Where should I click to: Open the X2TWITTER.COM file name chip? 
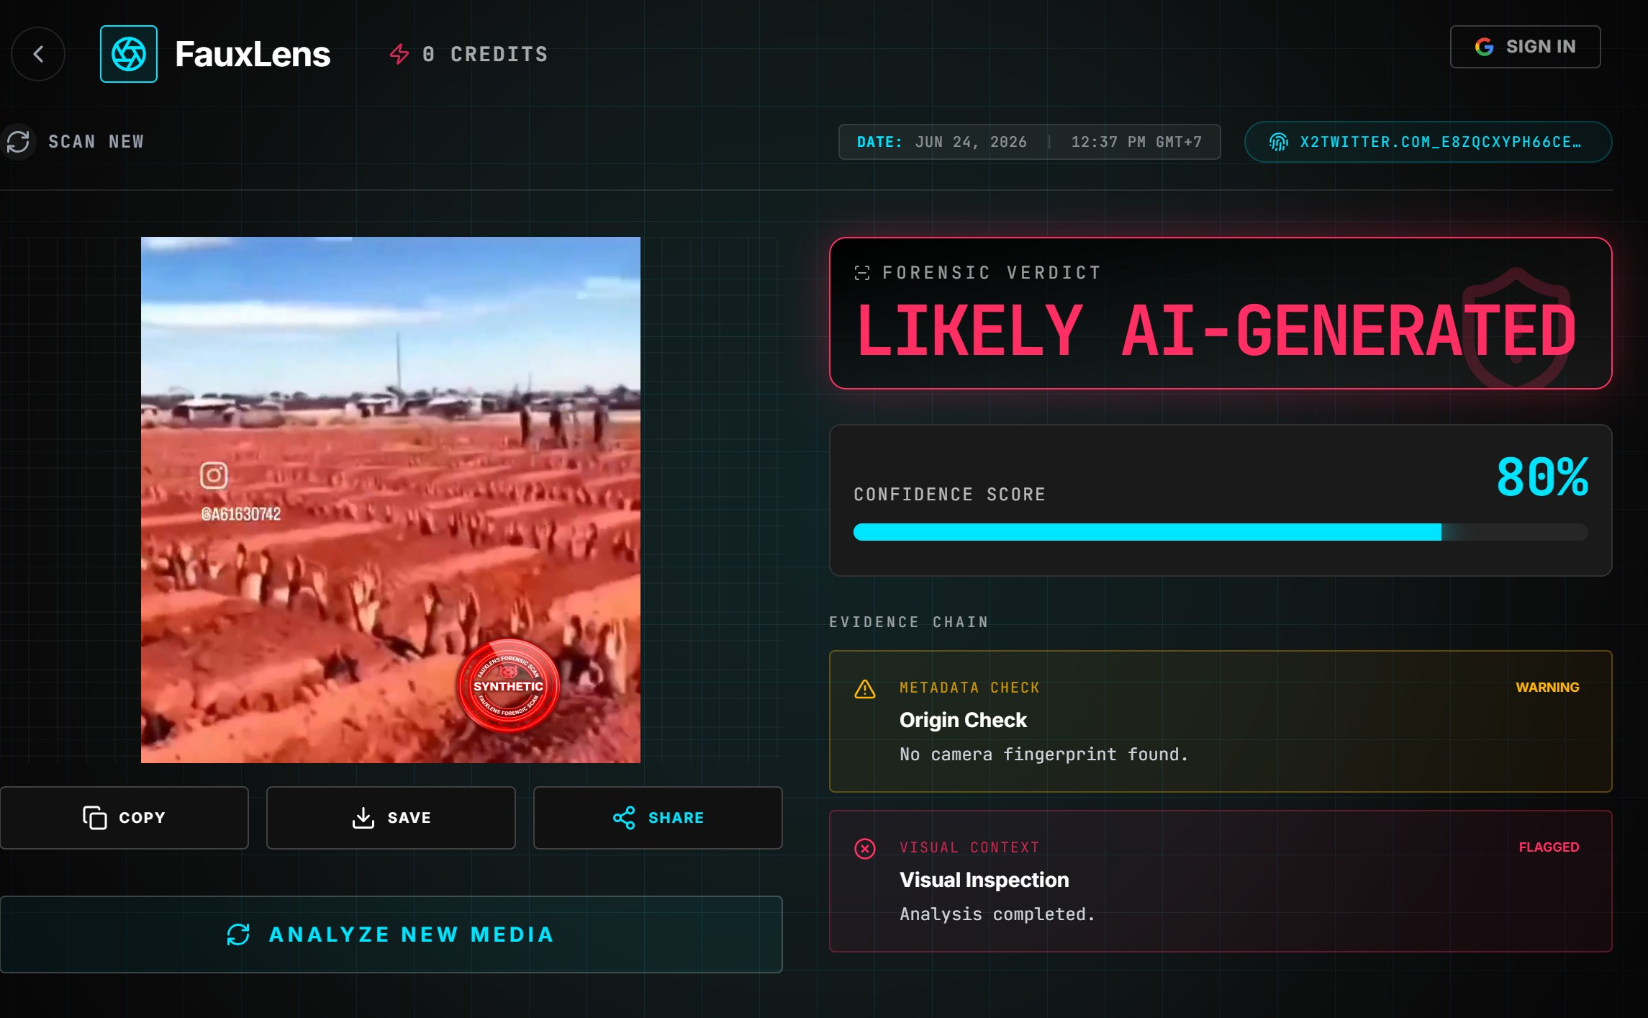click(1428, 142)
